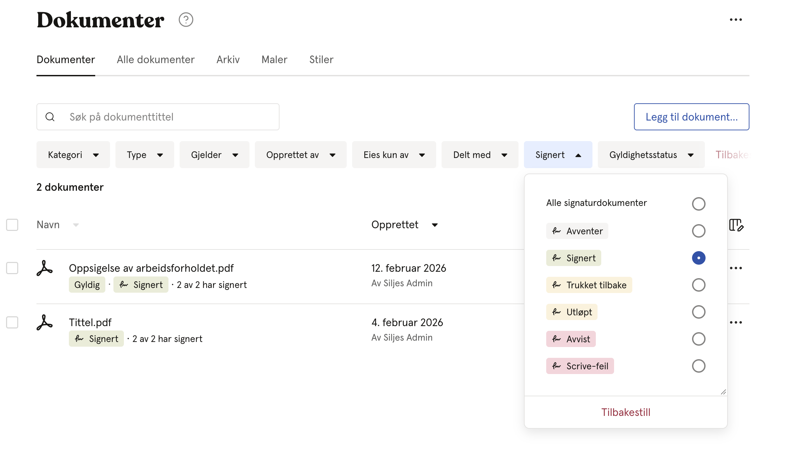Image resolution: width=794 pixels, height=451 pixels.
Task: Collapse the Signert filter dropdown
Action: [x=558, y=155]
